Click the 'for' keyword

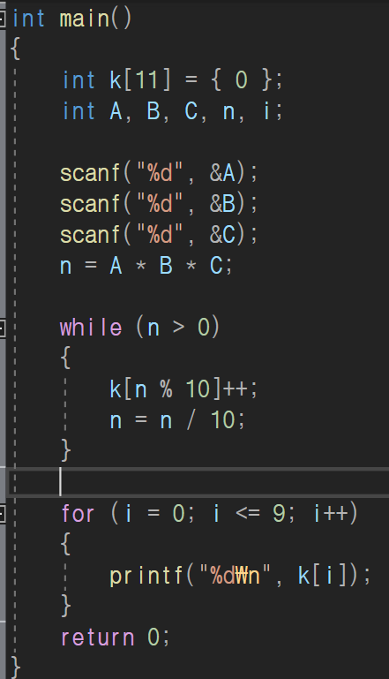click(x=78, y=514)
